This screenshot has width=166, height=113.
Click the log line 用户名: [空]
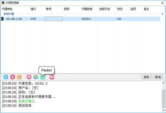(x=20, y=88)
